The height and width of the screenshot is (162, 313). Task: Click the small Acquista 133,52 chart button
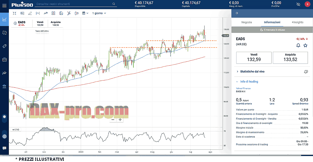56,23
